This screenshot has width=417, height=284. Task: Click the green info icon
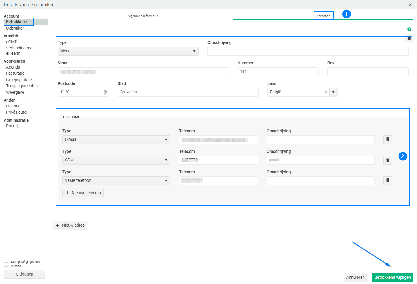pyautogui.click(x=409, y=29)
